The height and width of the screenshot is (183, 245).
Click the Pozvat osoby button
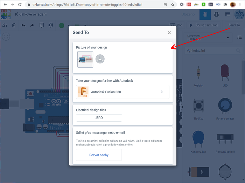[x=99, y=155]
